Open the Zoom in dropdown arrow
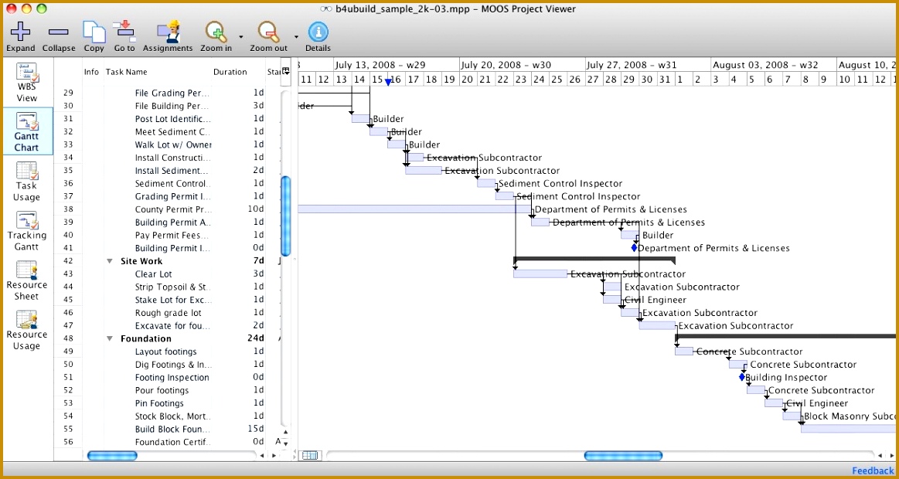The width and height of the screenshot is (899, 479). [x=239, y=35]
